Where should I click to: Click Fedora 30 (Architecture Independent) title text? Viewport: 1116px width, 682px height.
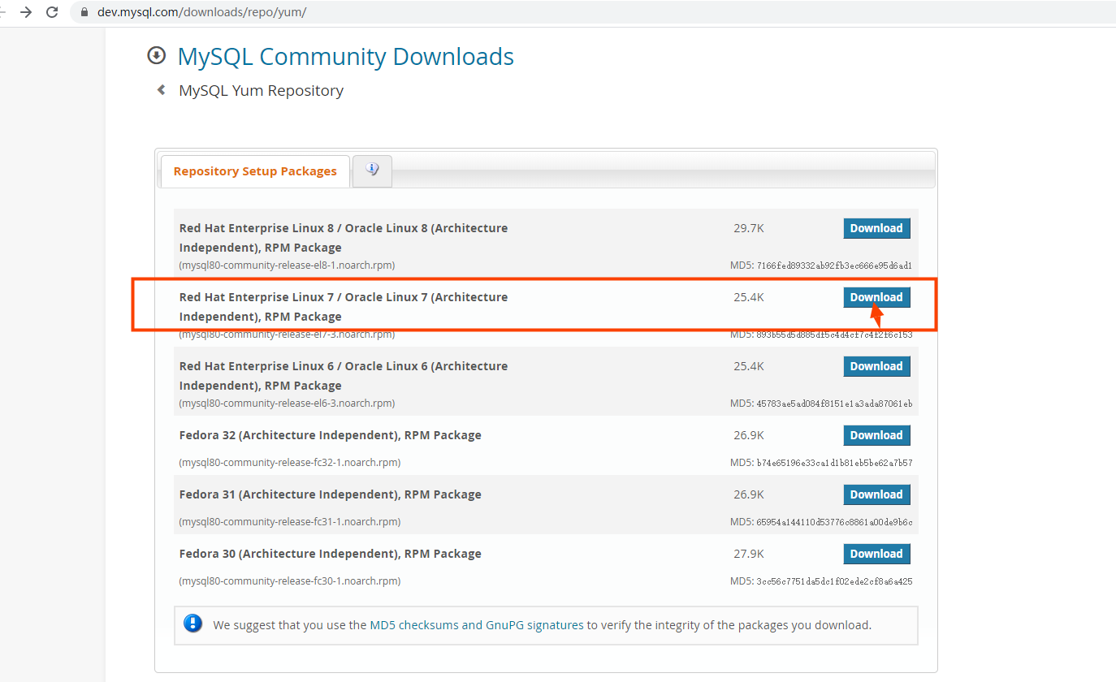point(330,554)
